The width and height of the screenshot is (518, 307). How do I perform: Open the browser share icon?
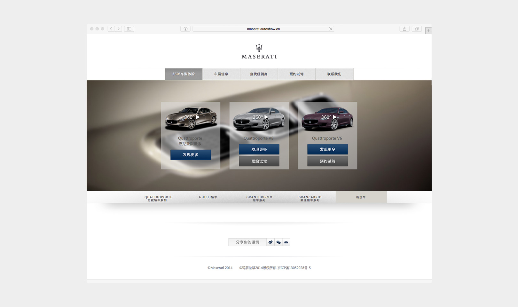point(404,29)
